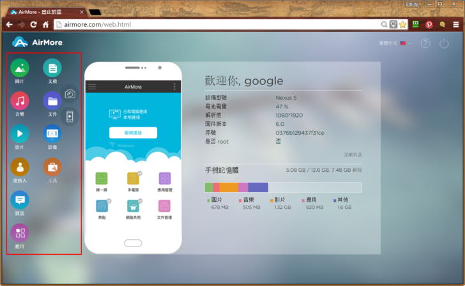Open the Reflector (影像) screen mirror icon

coord(52,133)
